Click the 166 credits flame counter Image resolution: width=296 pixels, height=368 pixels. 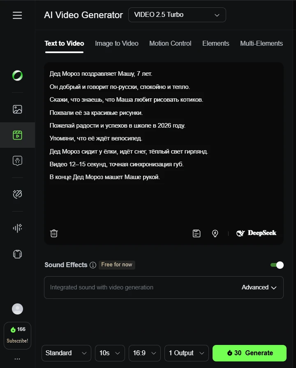pyautogui.click(x=18, y=329)
